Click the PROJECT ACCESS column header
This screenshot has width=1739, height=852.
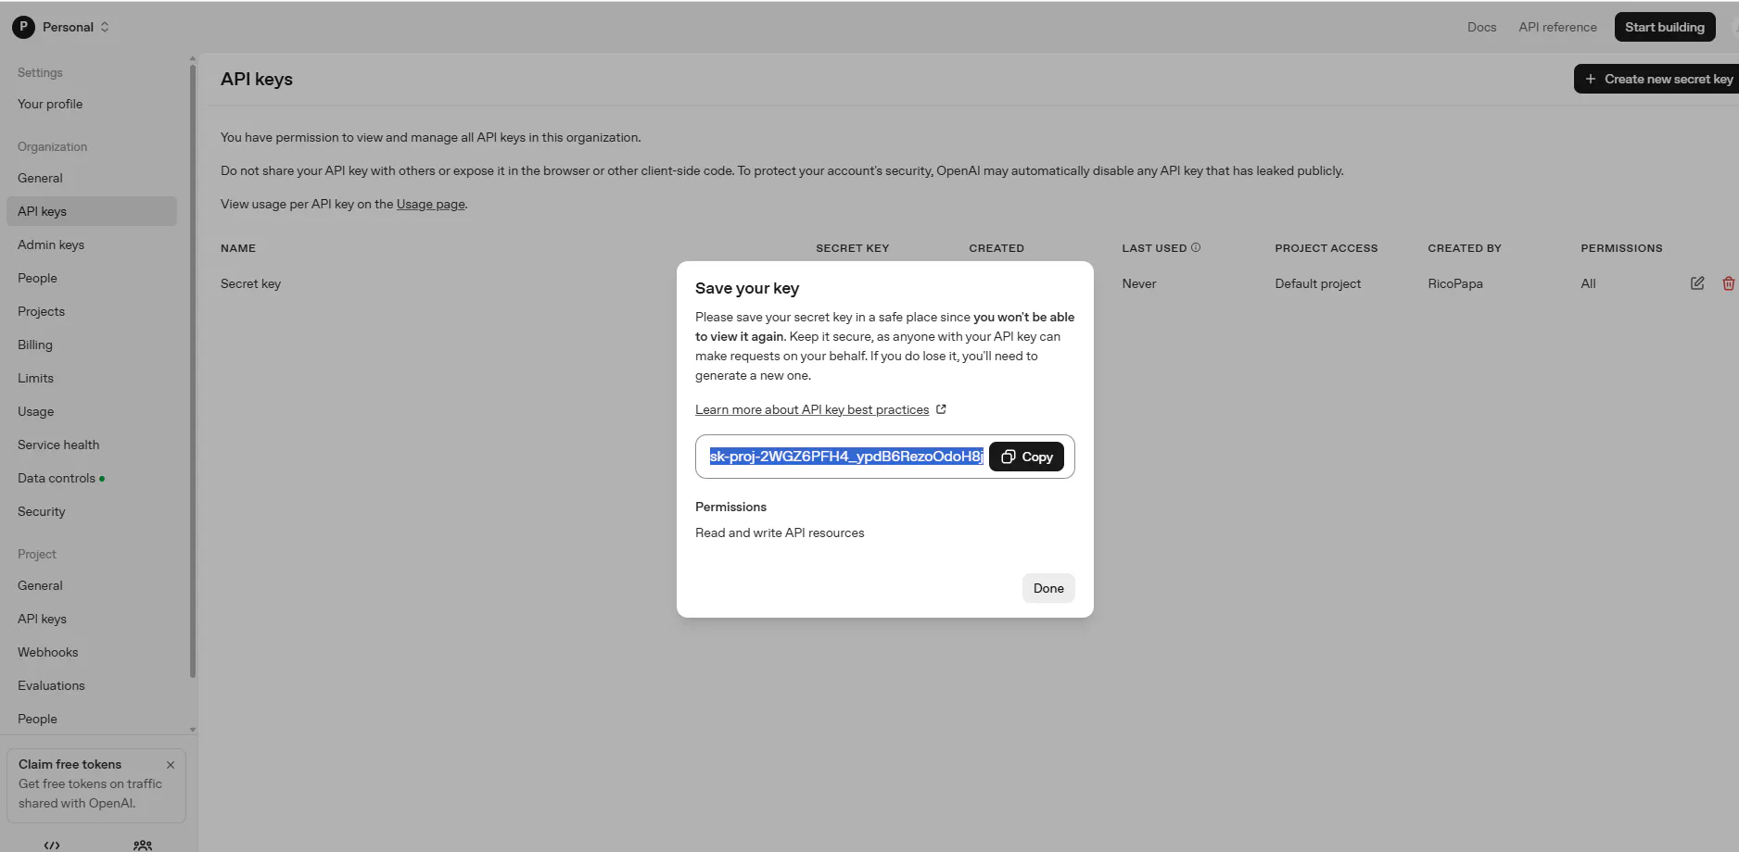pos(1326,248)
